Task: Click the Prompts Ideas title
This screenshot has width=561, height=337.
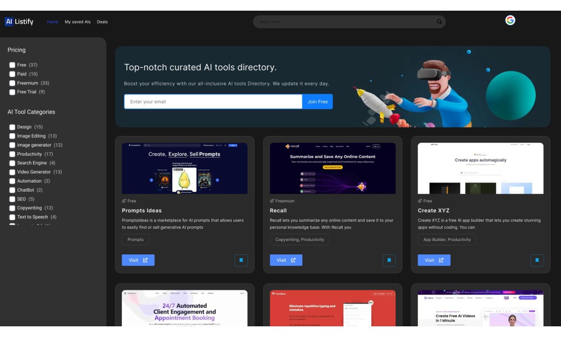Action: pyautogui.click(x=142, y=211)
